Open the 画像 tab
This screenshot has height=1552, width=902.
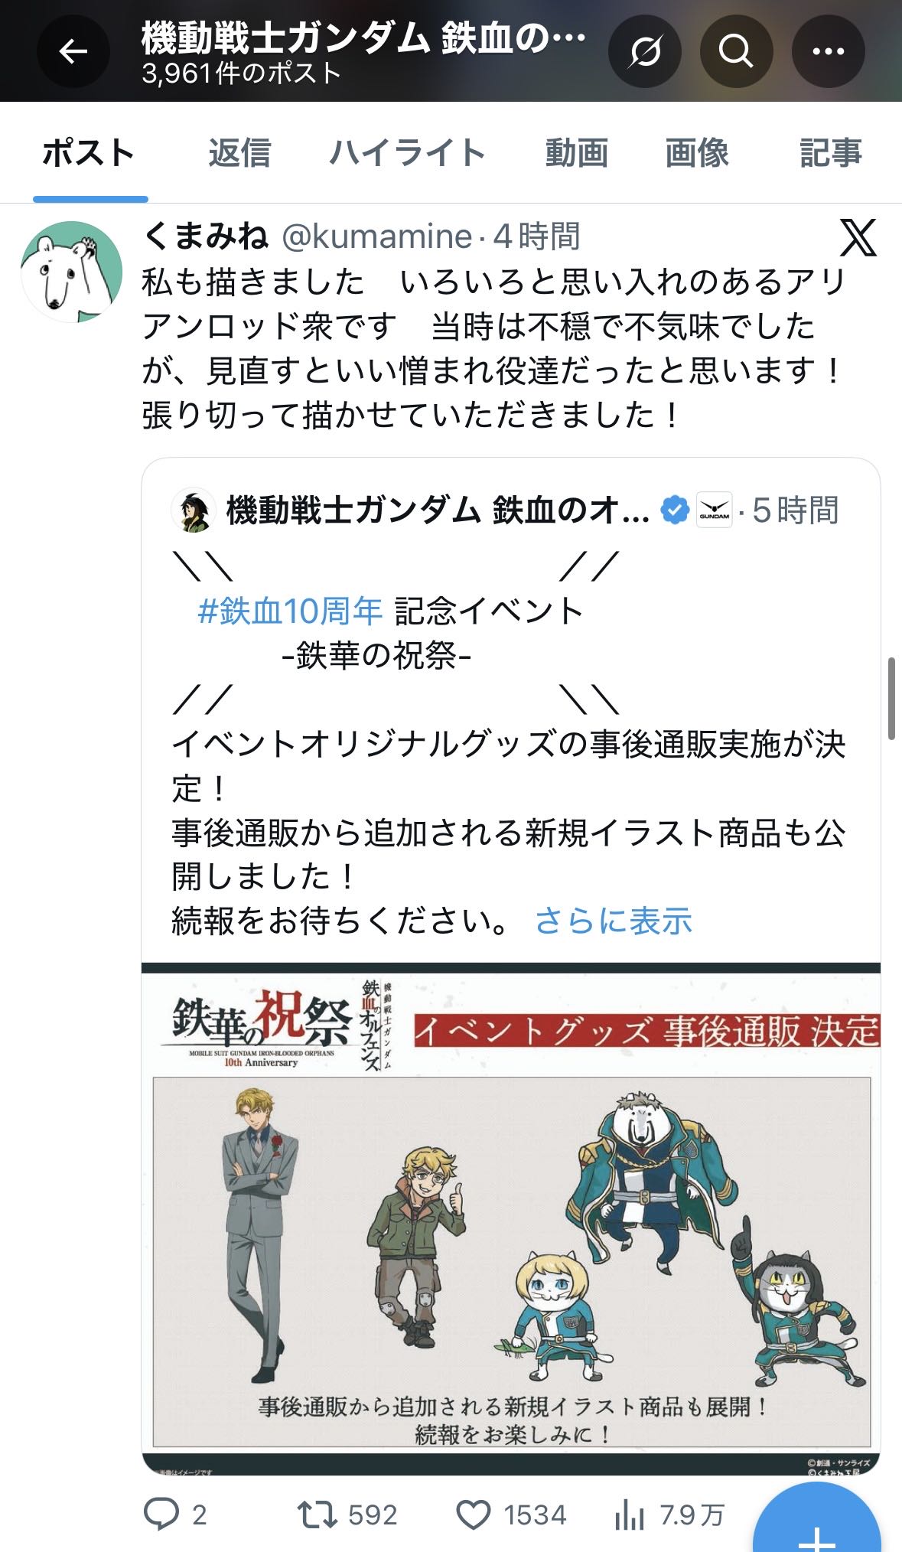click(x=697, y=153)
